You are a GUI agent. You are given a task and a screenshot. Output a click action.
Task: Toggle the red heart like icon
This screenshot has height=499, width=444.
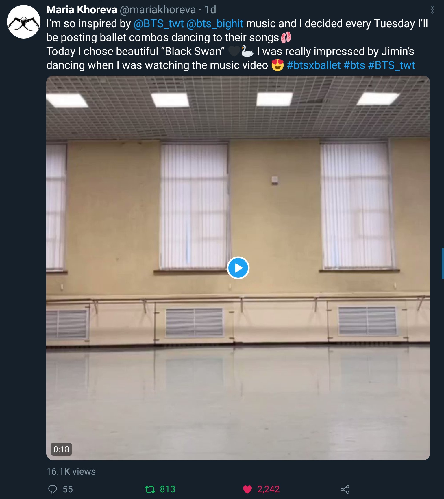[247, 489]
